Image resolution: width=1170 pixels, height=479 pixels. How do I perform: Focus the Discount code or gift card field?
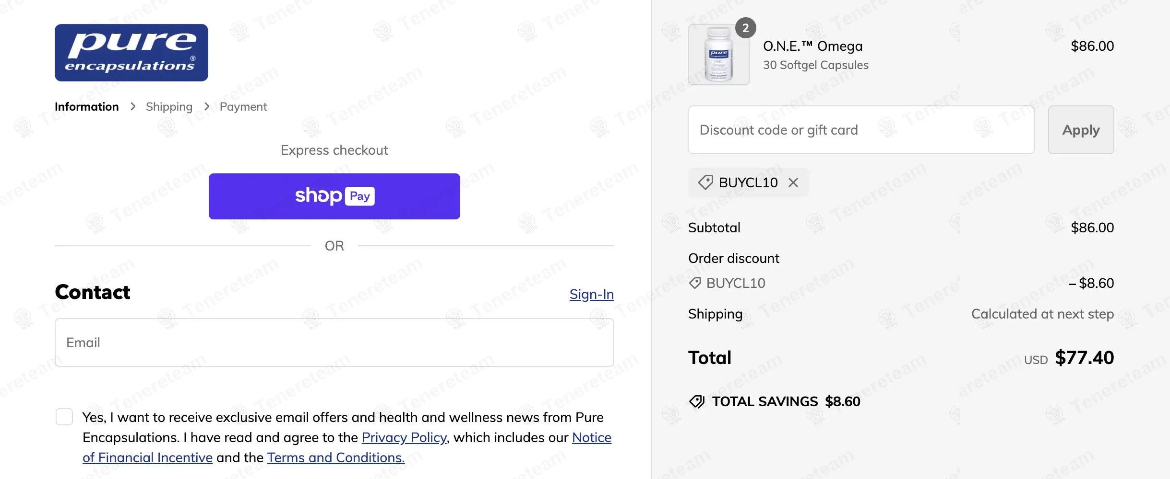[x=861, y=130]
